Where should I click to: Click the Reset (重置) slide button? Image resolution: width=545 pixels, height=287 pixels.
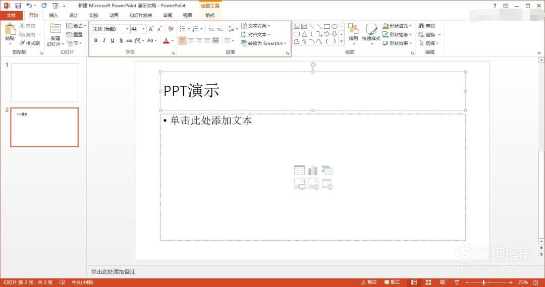tap(74, 34)
